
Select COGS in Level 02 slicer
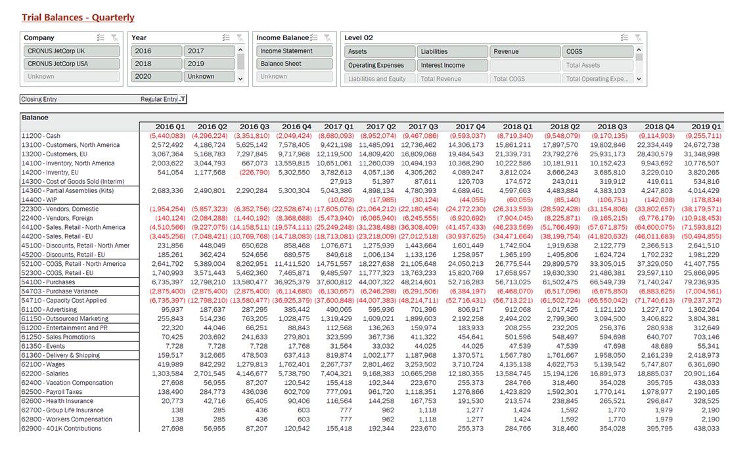point(598,52)
